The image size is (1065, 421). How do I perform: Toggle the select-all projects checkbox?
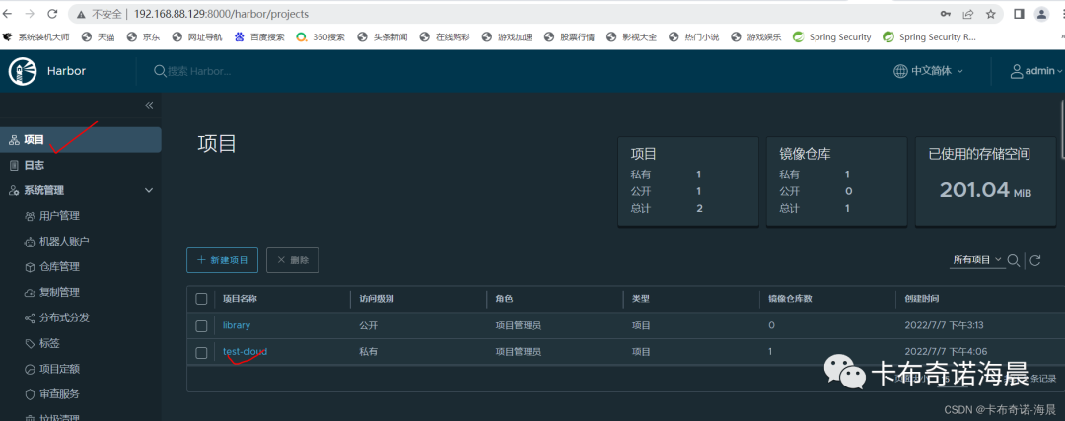[201, 299]
